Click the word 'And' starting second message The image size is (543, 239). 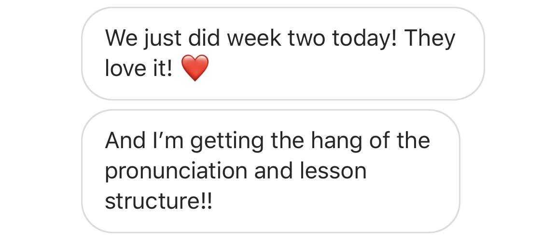[125, 141]
